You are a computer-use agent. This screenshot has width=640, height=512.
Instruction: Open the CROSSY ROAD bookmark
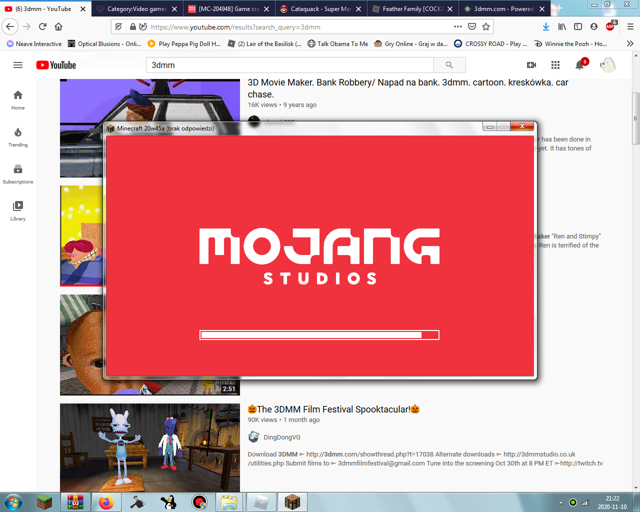(x=490, y=43)
